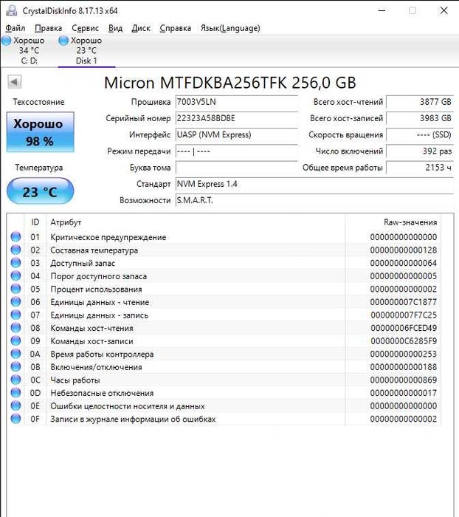Select the Процент использования attribute text
The image size is (459, 517).
coord(96,290)
